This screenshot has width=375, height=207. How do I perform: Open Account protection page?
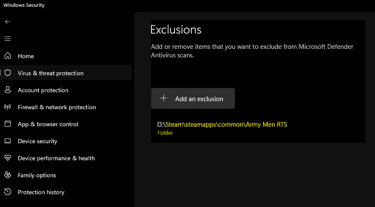pos(43,90)
